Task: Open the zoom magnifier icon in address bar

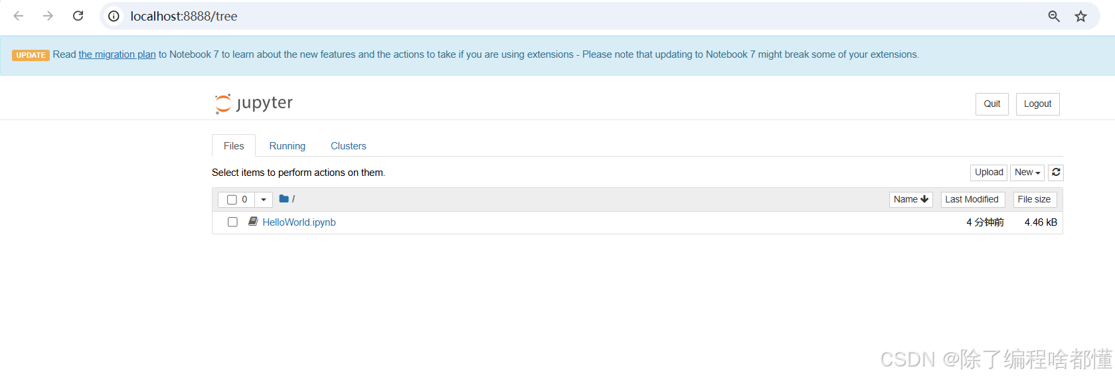Action: (1054, 16)
